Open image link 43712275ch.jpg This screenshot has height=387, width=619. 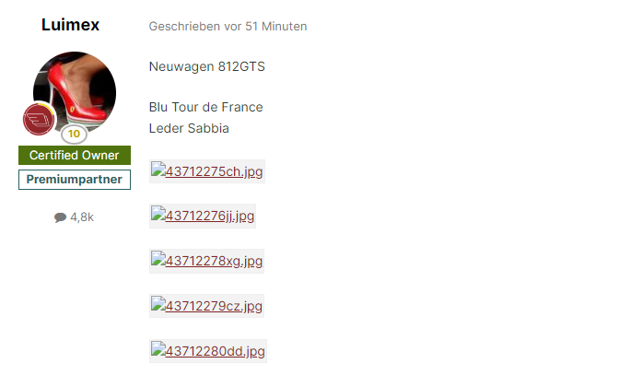[x=214, y=171]
